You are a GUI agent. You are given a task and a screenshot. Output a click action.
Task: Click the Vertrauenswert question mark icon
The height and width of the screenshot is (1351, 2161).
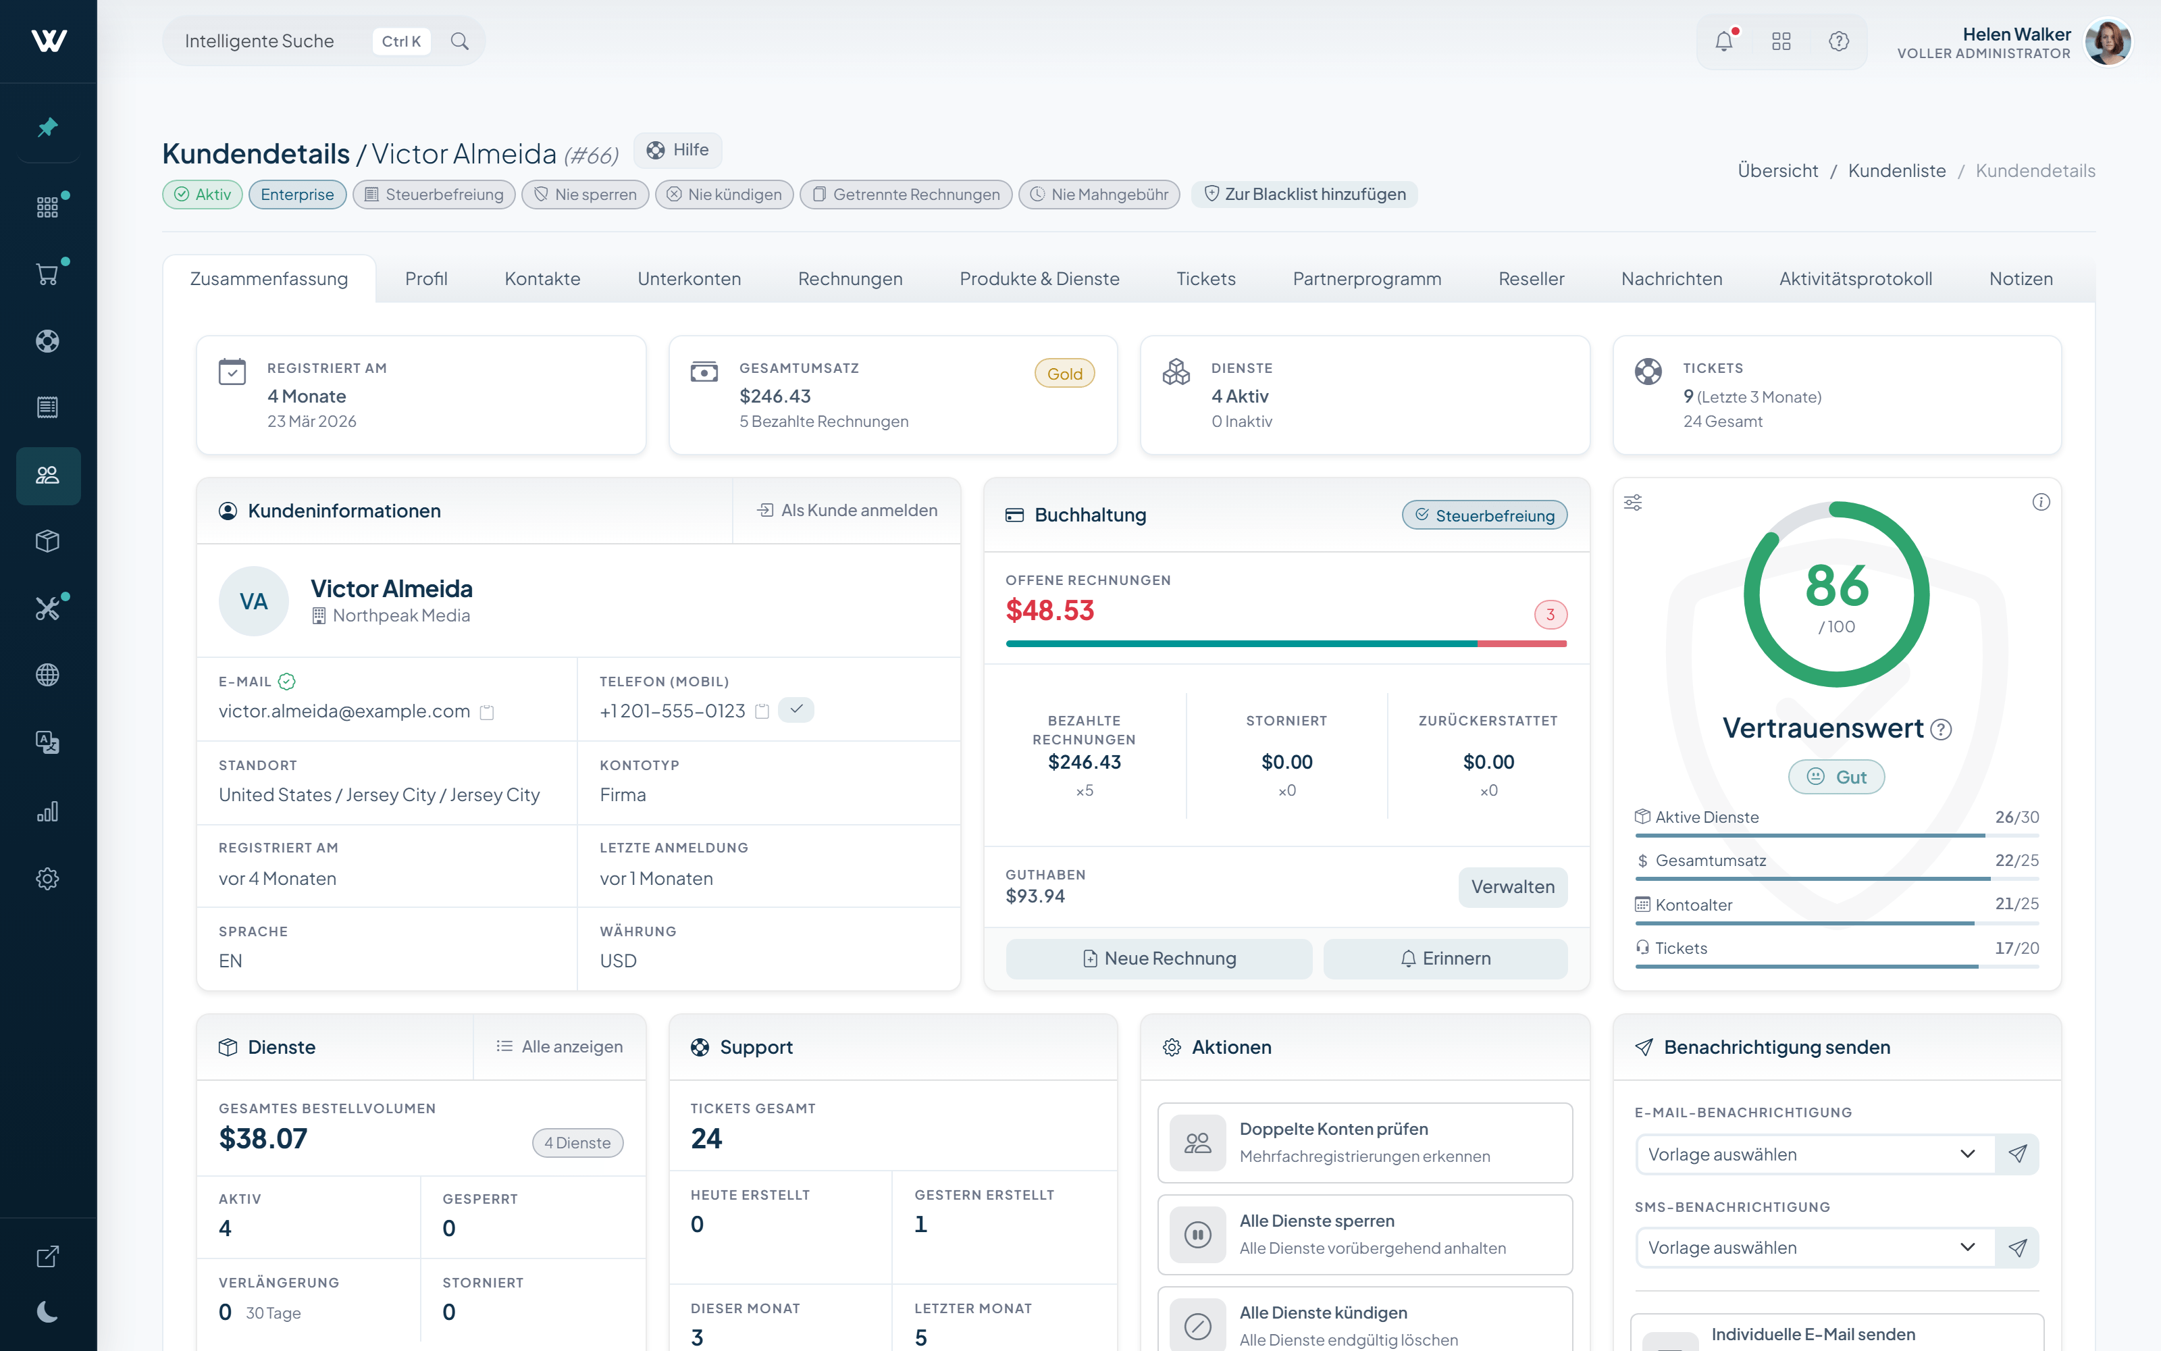[x=1942, y=729]
